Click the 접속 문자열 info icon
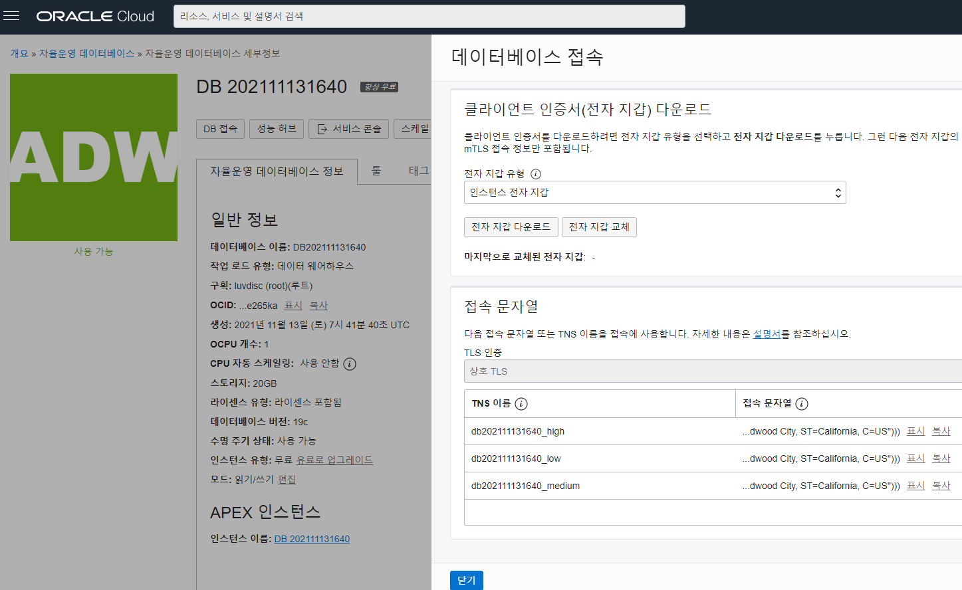962x590 pixels. tap(802, 404)
